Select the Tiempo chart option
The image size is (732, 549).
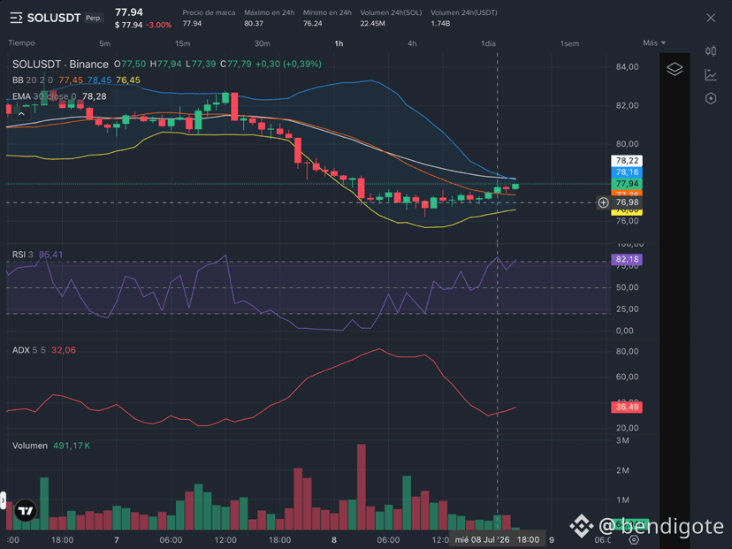(x=21, y=43)
